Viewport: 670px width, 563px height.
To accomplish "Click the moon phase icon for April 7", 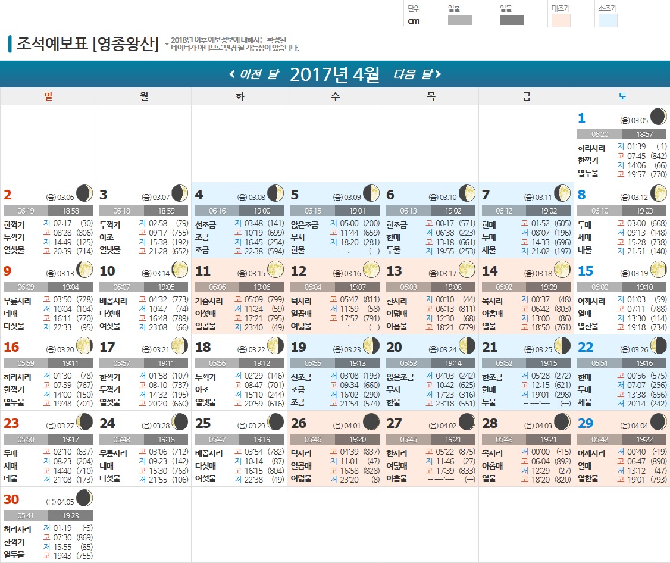I will (x=562, y=193).
